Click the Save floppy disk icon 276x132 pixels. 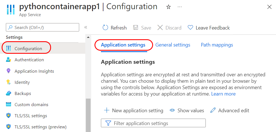coord(135,28)
